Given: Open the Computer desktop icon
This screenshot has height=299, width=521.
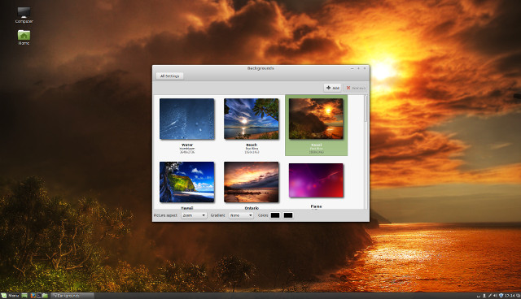Looking at the screenshot, I should coord(24,15).
